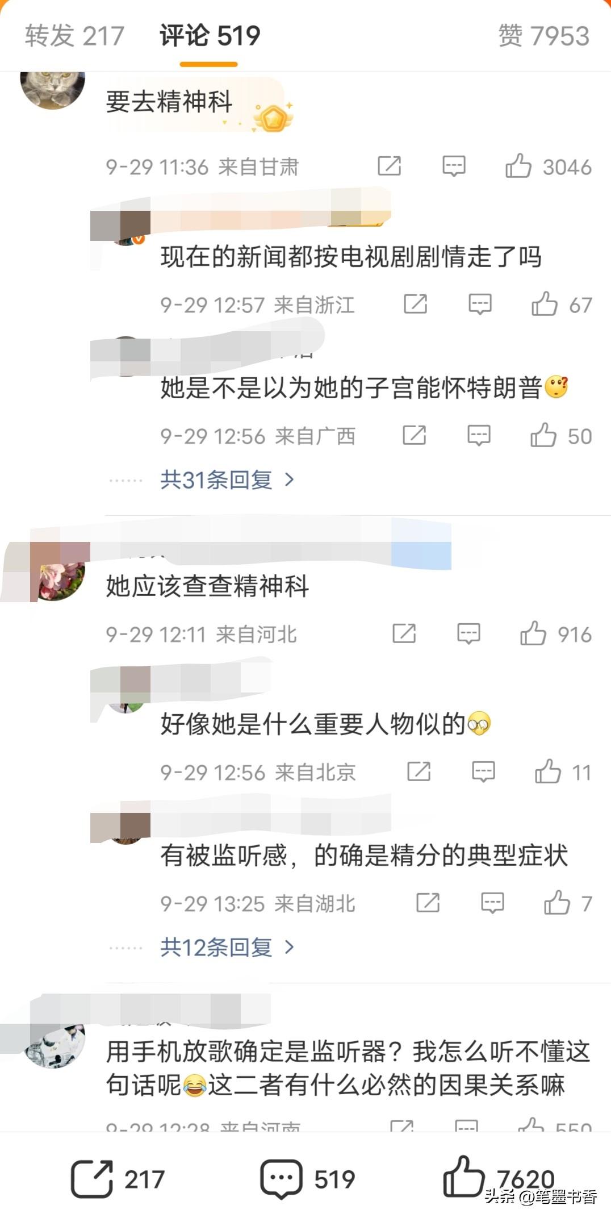This screenshot has height=1218, width=611.
Task: Expand 共31条回复 thread
Action: pyautogui.click(x=227, y=480)
